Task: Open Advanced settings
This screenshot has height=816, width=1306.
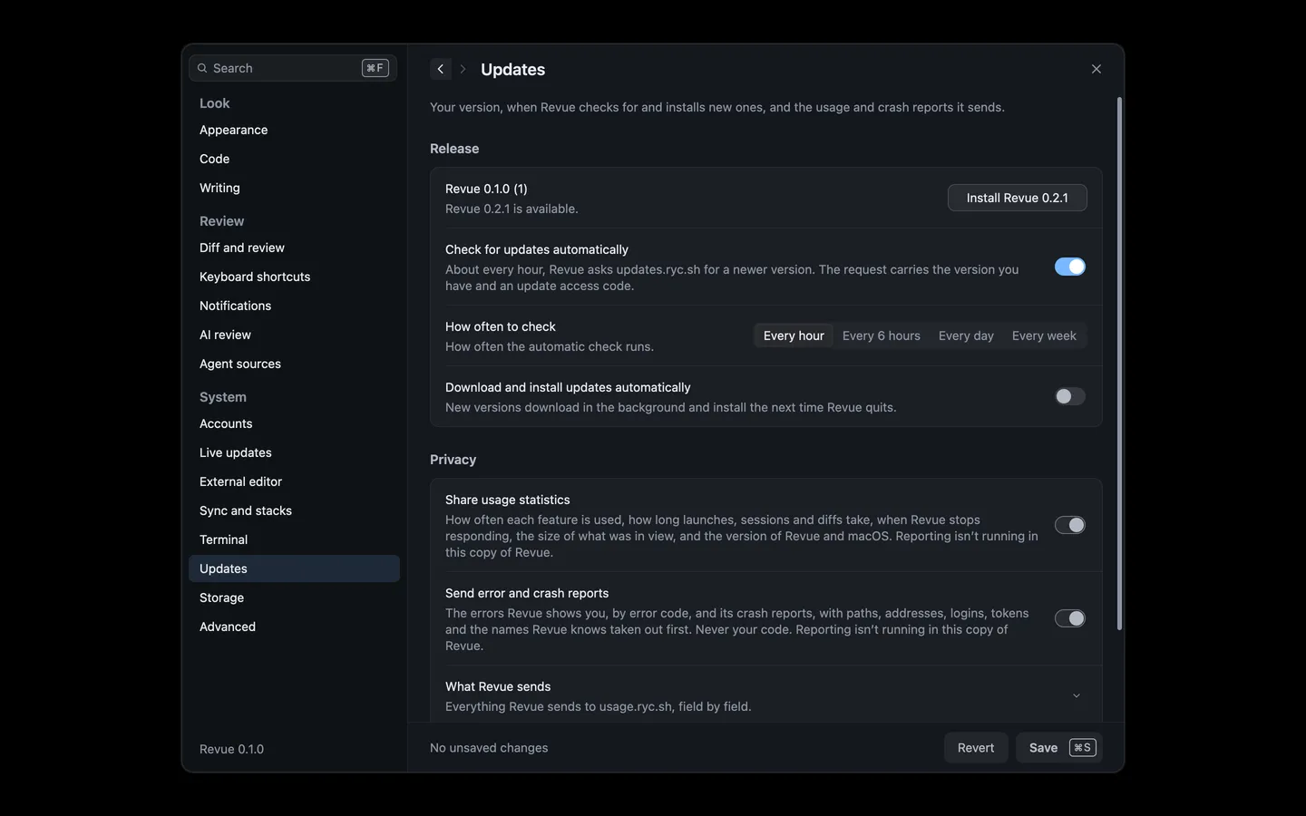Action: pos(294,627)
